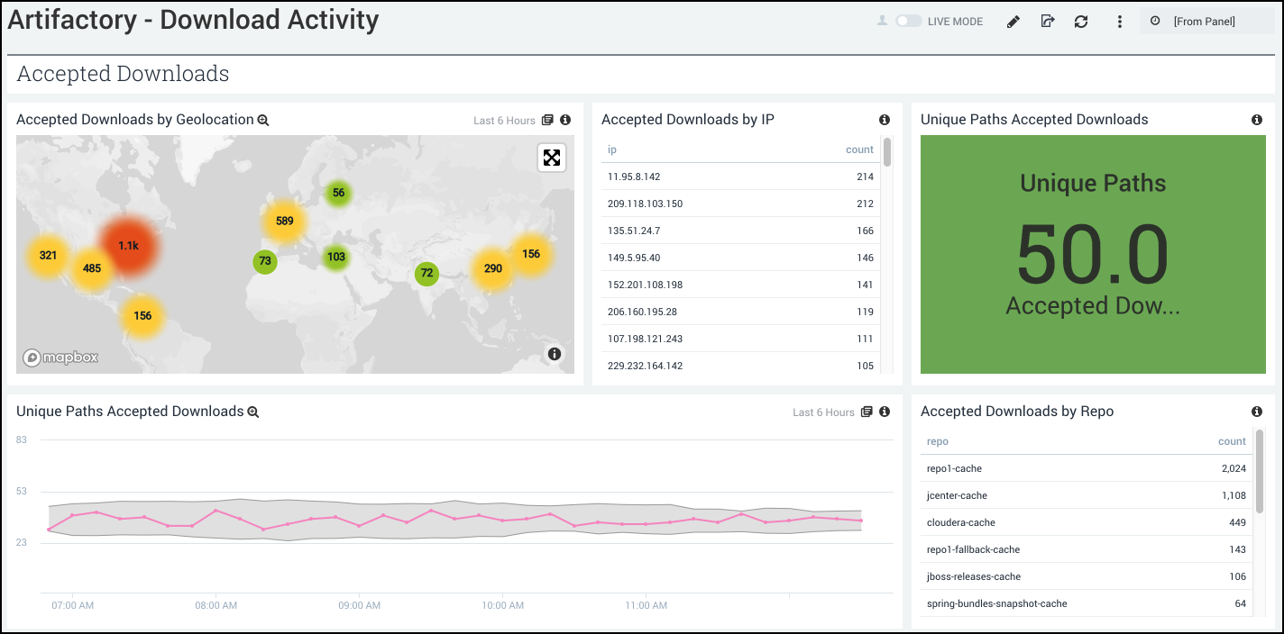This screenshot has width=1284, height=634.
Task: Expand the geolocation map to fullscreen
Action: (552, 158)
